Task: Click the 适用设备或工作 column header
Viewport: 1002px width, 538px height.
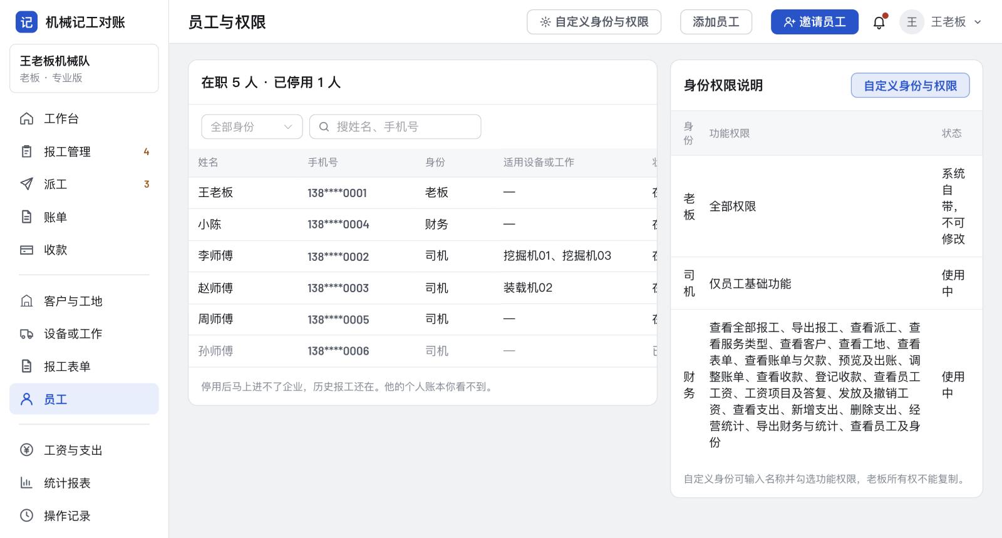Action: [x=539, y=163]
